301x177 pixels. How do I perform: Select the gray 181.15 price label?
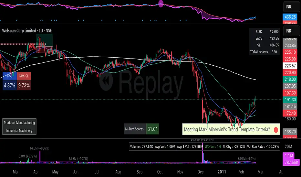(x=290, y=107)
